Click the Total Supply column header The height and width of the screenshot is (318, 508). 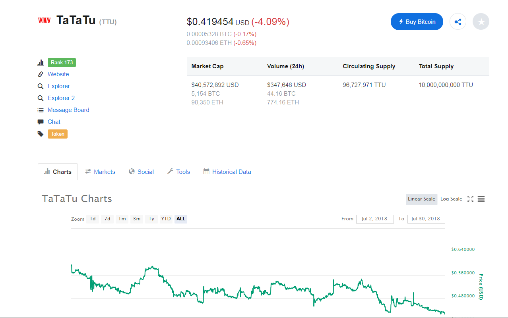[x=436, y=66]
